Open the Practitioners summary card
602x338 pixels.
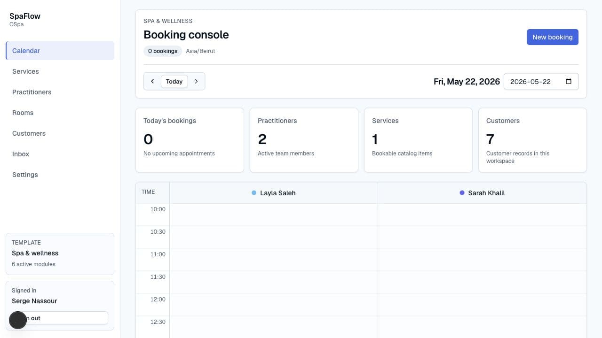(304, 140)
